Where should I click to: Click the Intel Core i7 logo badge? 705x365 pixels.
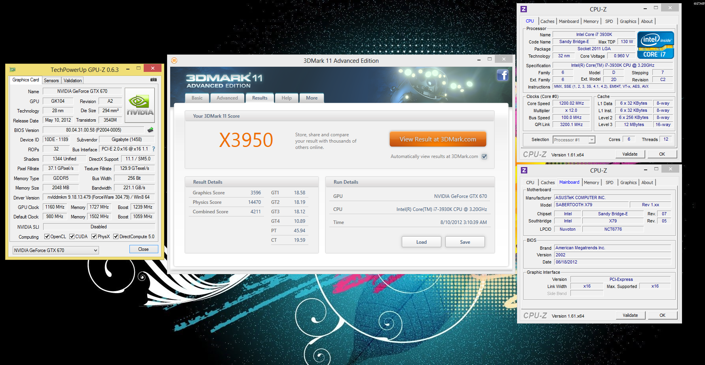tap(656, 45)
